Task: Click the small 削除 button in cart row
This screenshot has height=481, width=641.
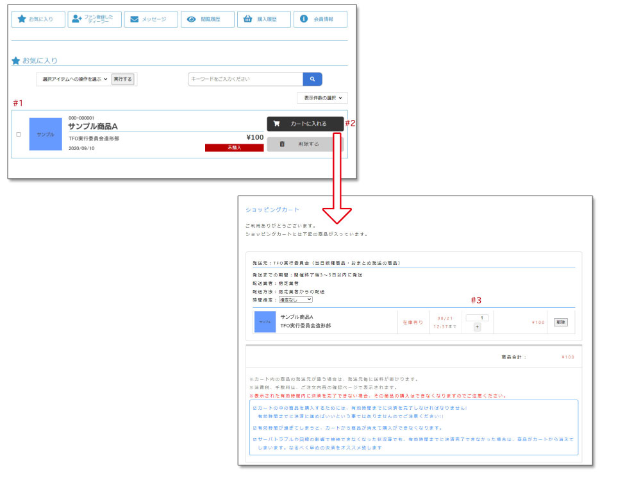Action: click(x=560, y=322)
